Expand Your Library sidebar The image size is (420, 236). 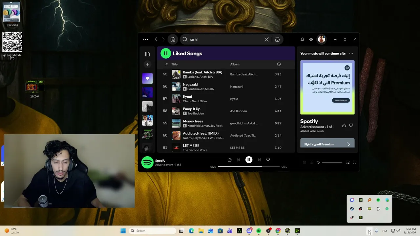147,54
